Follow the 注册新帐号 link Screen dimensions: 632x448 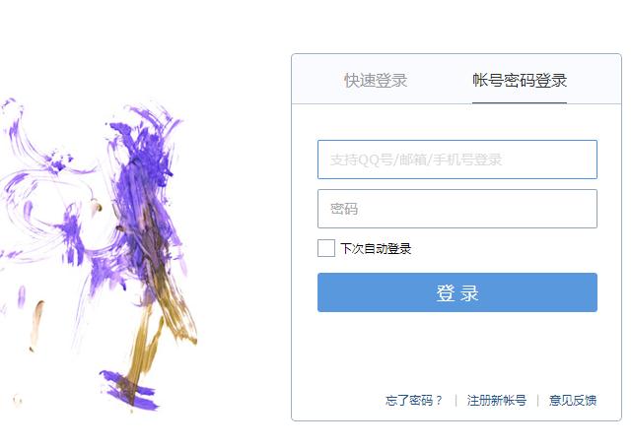coord(497,400)
